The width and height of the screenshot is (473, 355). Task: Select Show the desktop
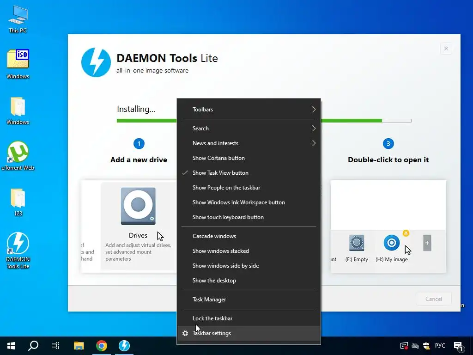point(249,281)
